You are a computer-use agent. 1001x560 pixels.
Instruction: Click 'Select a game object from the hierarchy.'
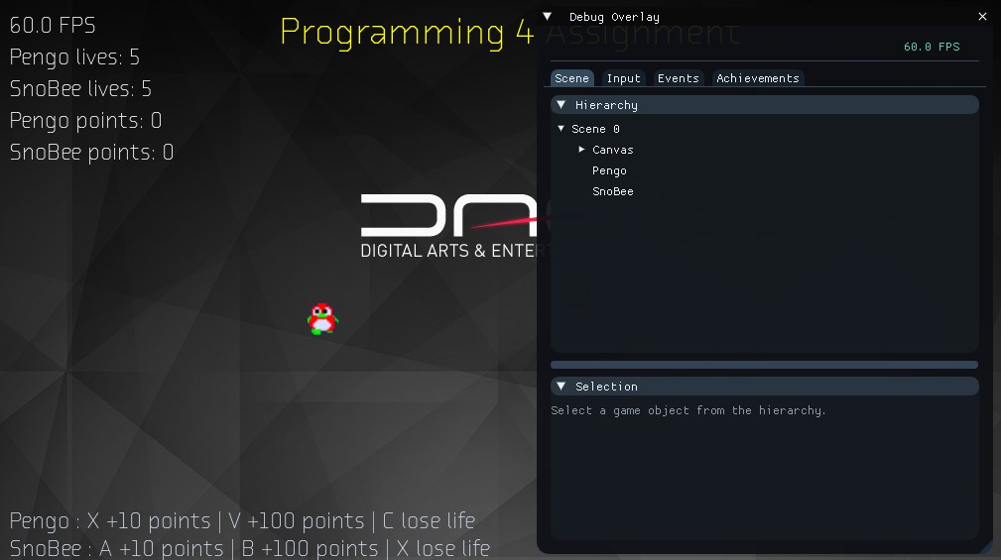tap(688, 410)
